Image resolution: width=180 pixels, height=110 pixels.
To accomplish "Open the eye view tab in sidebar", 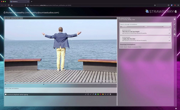I will (x=175, y=19).
